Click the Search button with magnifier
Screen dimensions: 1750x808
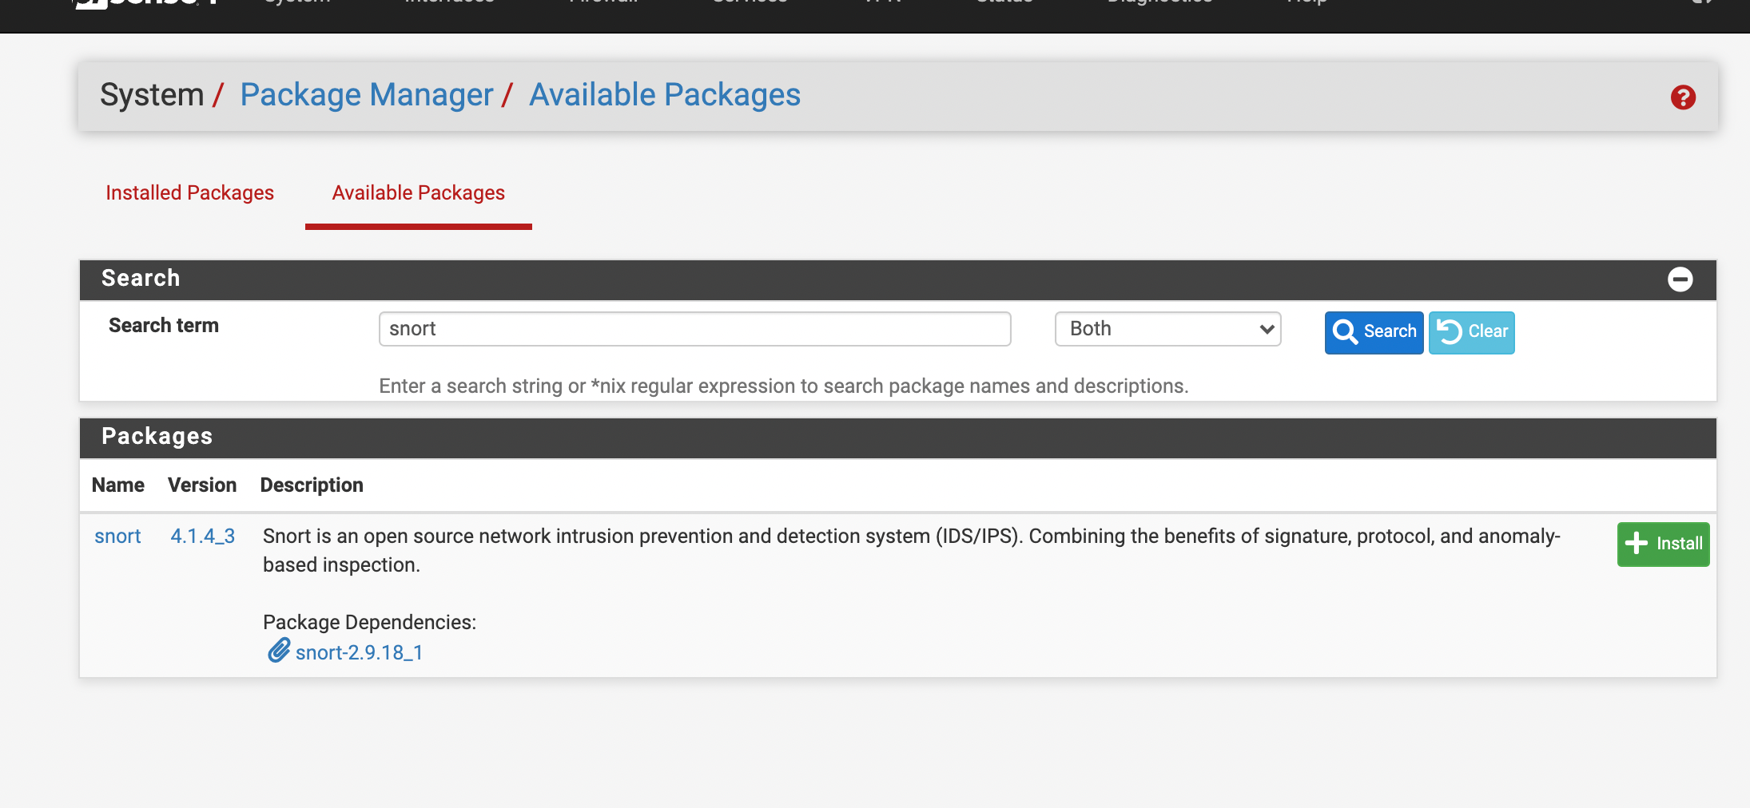(x=1374, y=332)
